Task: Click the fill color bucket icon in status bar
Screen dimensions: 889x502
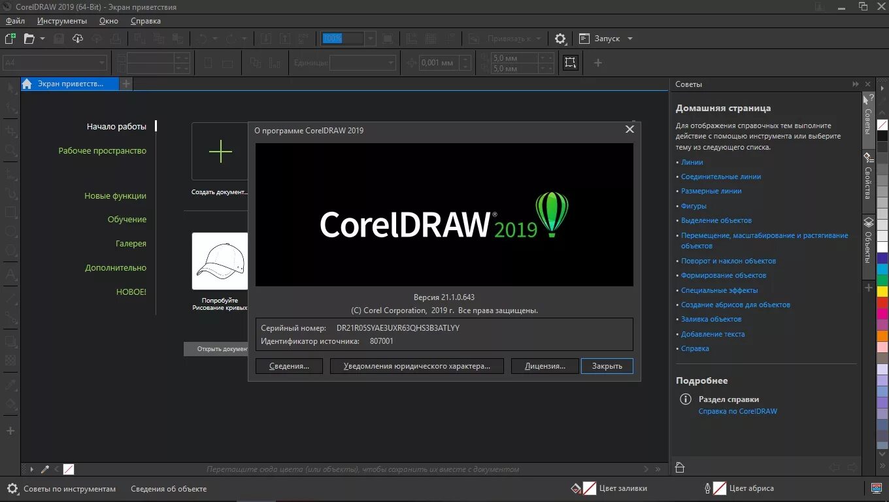Action: 576,488
